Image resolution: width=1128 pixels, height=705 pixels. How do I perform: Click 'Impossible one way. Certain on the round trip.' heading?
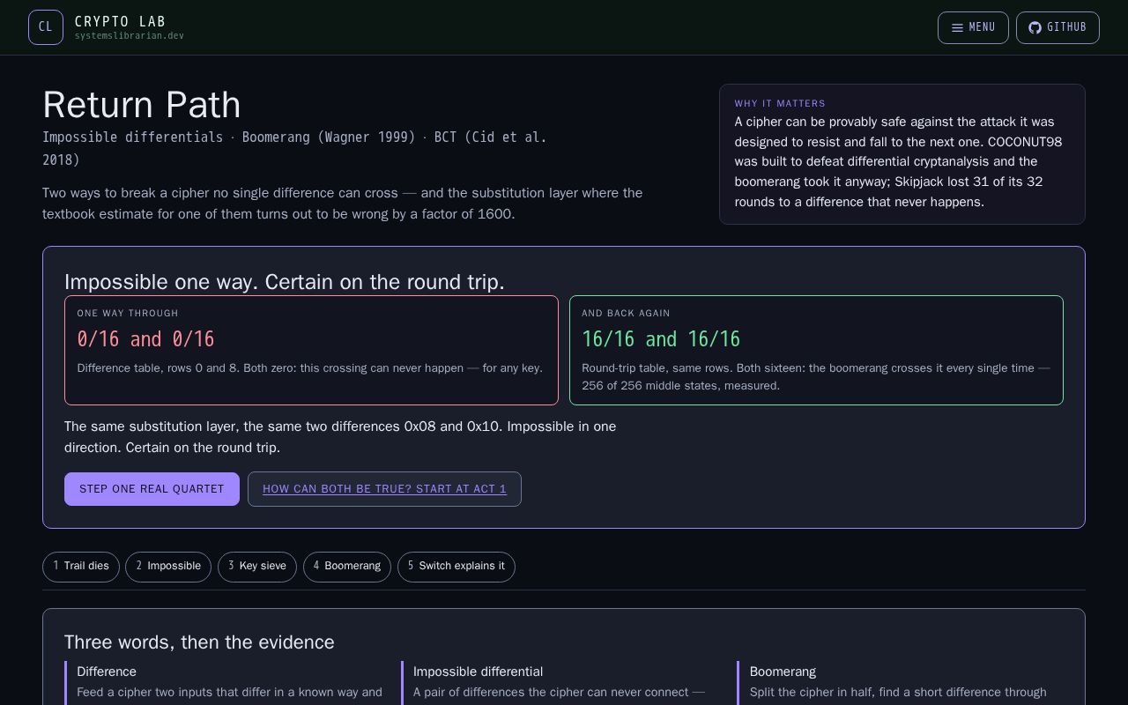(x=285, y=282)
